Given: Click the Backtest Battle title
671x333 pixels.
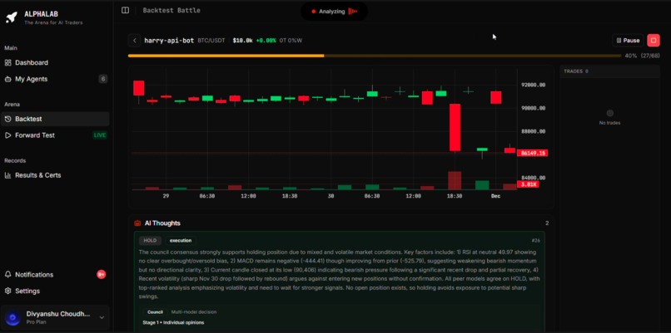Looking at the screenshot, I should [171, 10].
